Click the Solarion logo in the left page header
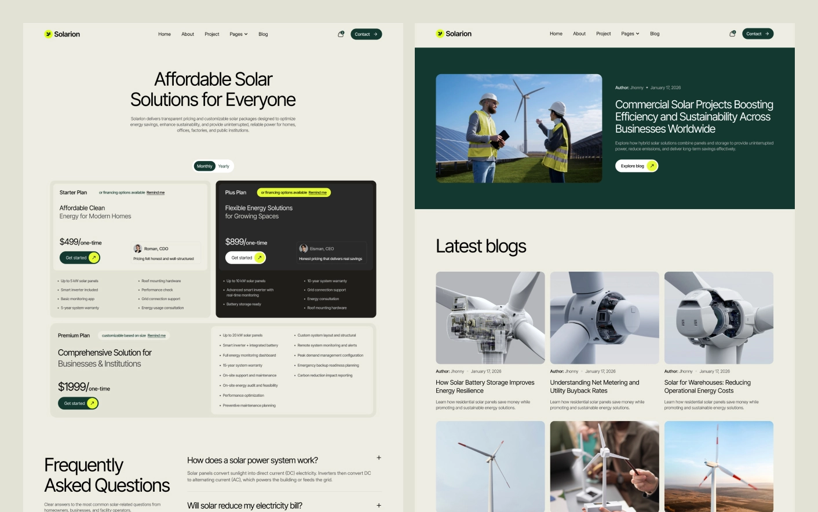 (63, 34)
